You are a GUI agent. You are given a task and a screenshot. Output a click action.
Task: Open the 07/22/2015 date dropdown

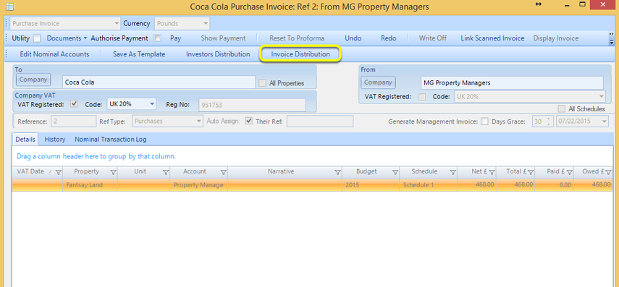(582, 121)
